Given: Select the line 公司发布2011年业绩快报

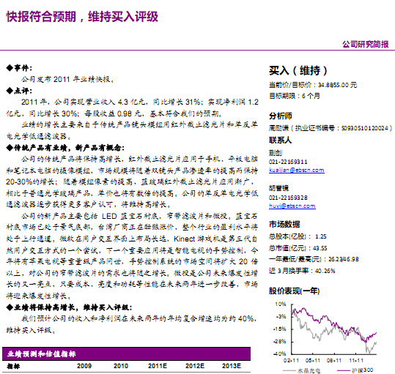Looking at the screenshot, I should click(x=67, y=80).
